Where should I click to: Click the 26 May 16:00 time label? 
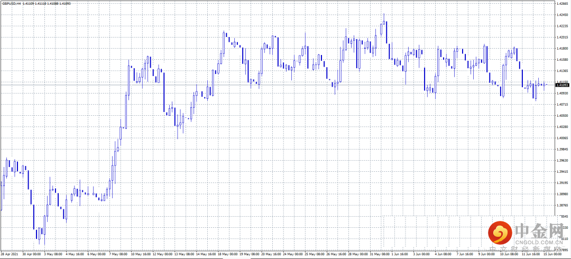(337, 254)
